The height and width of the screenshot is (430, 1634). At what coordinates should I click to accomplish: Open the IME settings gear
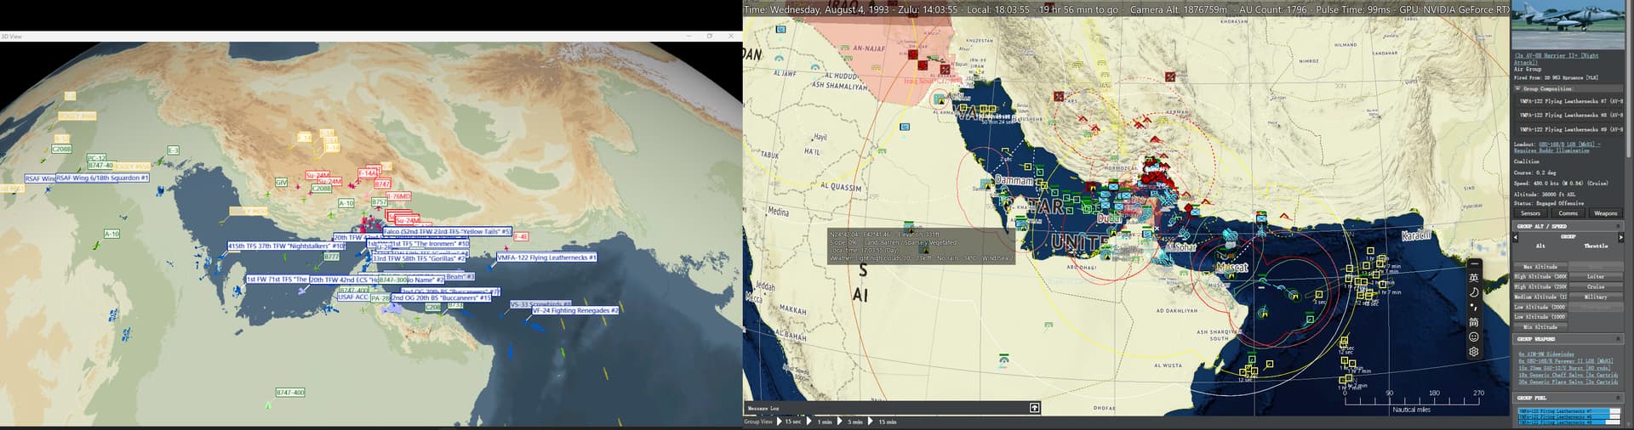click(1474, 352)
